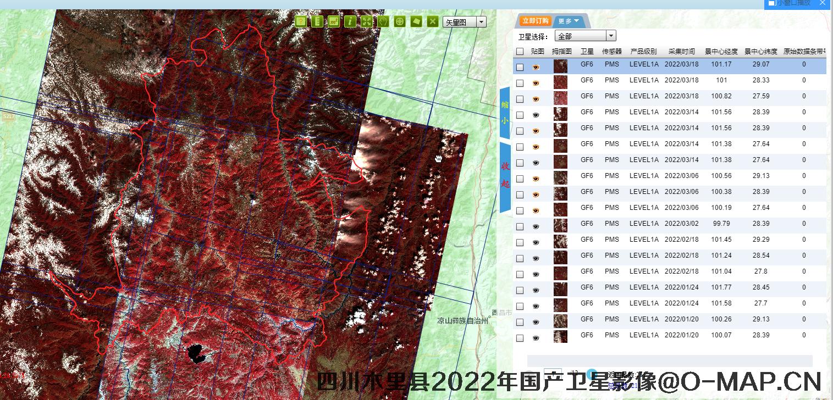Click the 立即订购 order button

pos(536,21)
